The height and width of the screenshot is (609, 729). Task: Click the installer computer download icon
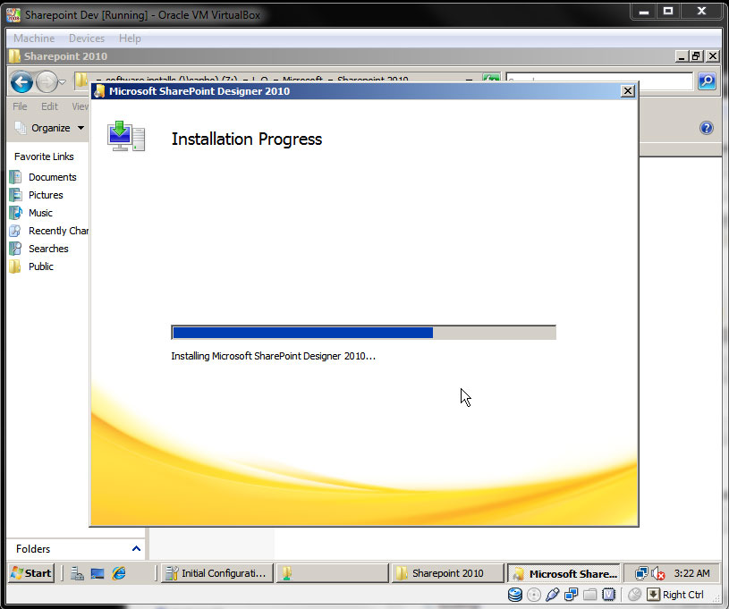[126, 136]
